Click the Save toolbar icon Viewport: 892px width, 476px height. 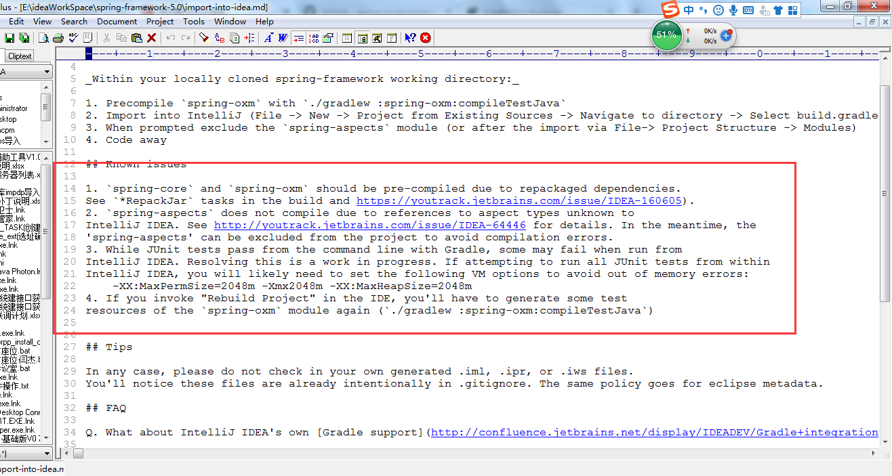(x=9, y=38)
